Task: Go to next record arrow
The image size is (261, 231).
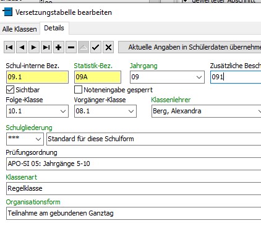Action: (x=34, y=47)
